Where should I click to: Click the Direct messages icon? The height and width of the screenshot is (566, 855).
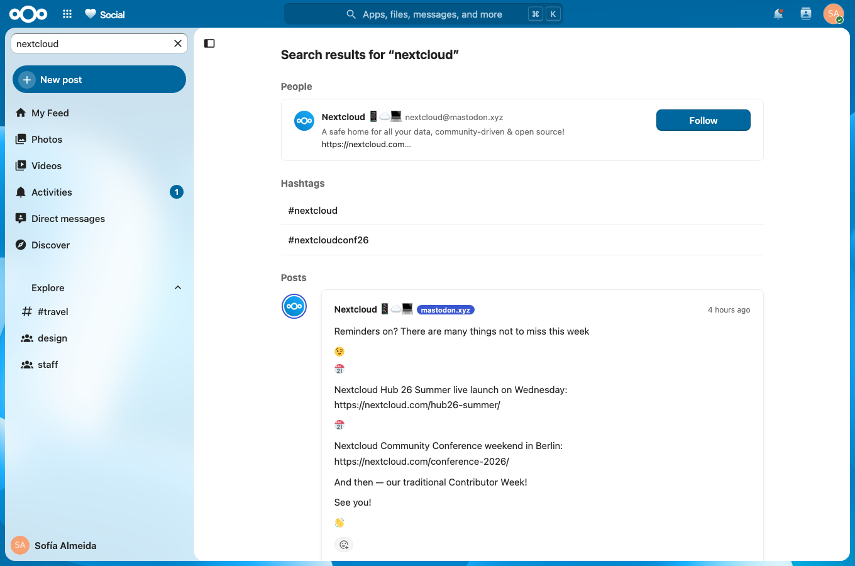(21, 219)
